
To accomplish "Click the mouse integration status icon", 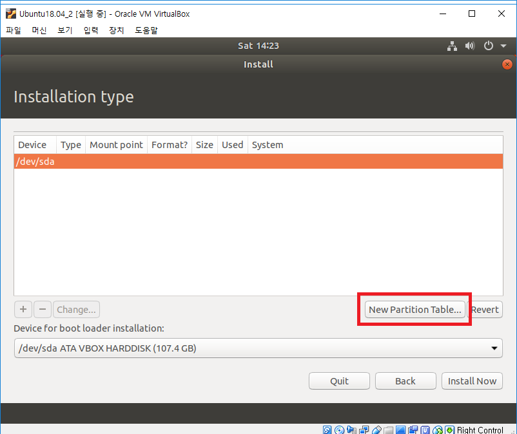I will click(x=438, y=429).
